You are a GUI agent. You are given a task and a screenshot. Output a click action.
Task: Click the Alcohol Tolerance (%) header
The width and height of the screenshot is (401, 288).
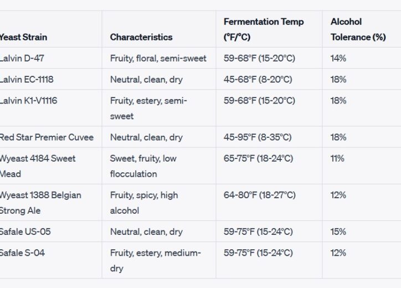click(x=358, y=29)
